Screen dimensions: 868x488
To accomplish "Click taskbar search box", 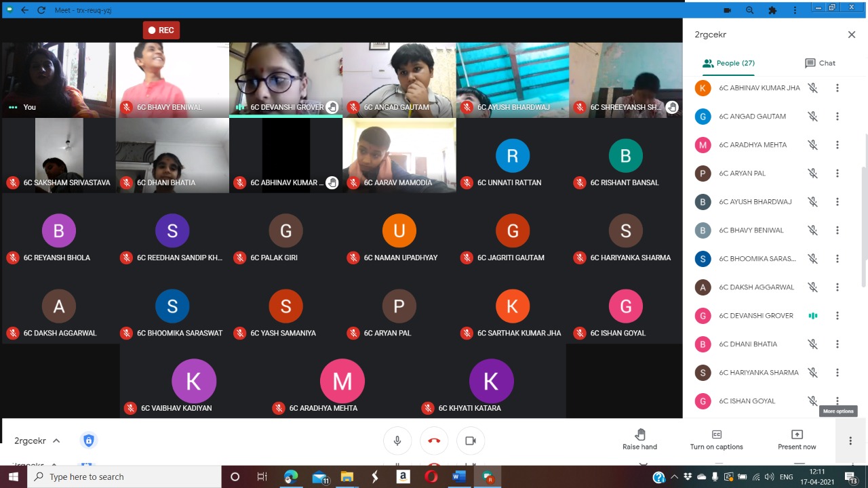I will pyautogui.click(x=125, y=477).
